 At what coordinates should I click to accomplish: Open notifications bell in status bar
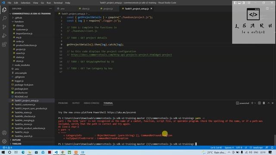click(272, 148)
